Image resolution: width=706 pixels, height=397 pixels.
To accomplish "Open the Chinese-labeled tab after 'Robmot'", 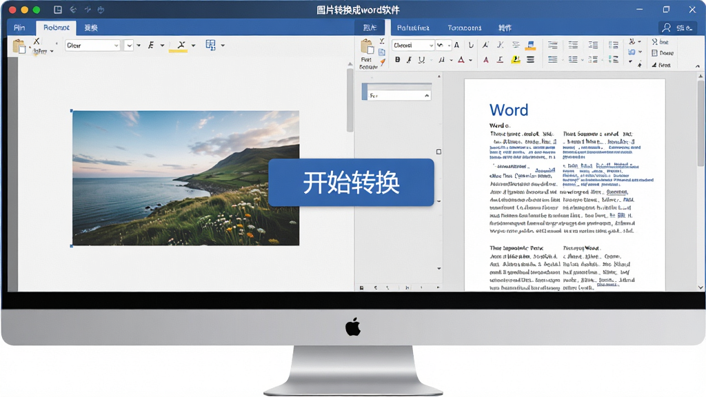I will coord(91,28).
